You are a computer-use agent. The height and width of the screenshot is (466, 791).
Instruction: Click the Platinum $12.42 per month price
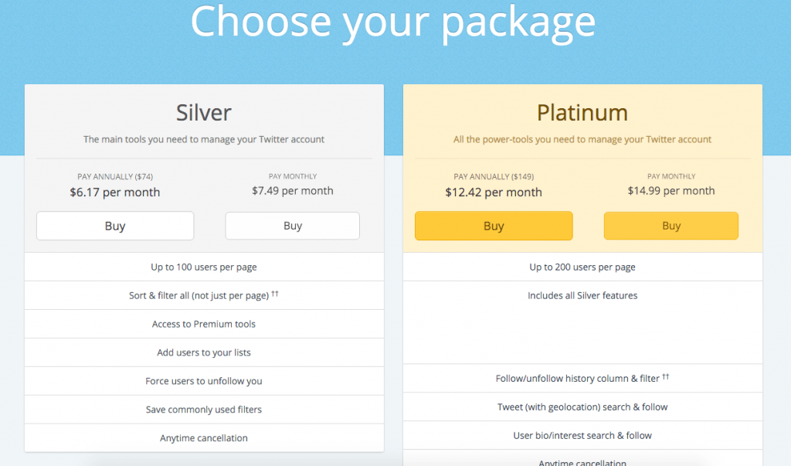(x=494, y=192)
